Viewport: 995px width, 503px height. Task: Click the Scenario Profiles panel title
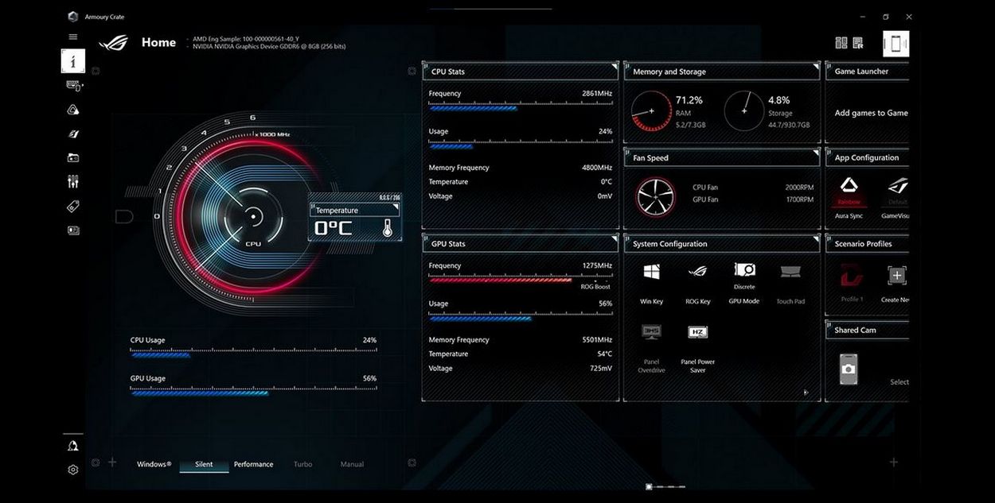point(864,244)
